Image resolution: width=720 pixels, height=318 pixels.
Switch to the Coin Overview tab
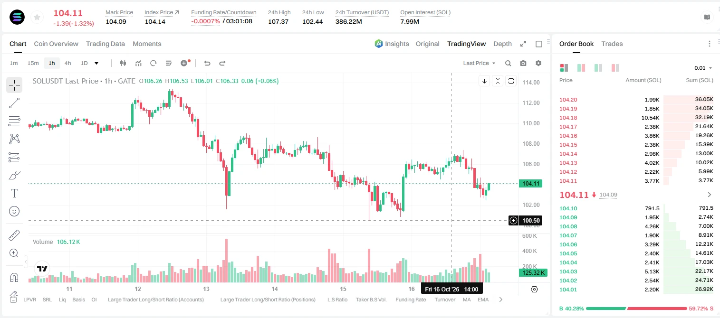(56, 44)
